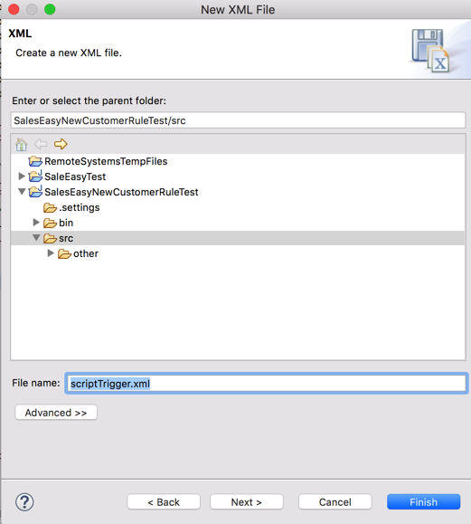Image resolution: width=471 pixels, height=524 pixels.
Task: Open the help question mark icon
Action: [x=24, y=502]
